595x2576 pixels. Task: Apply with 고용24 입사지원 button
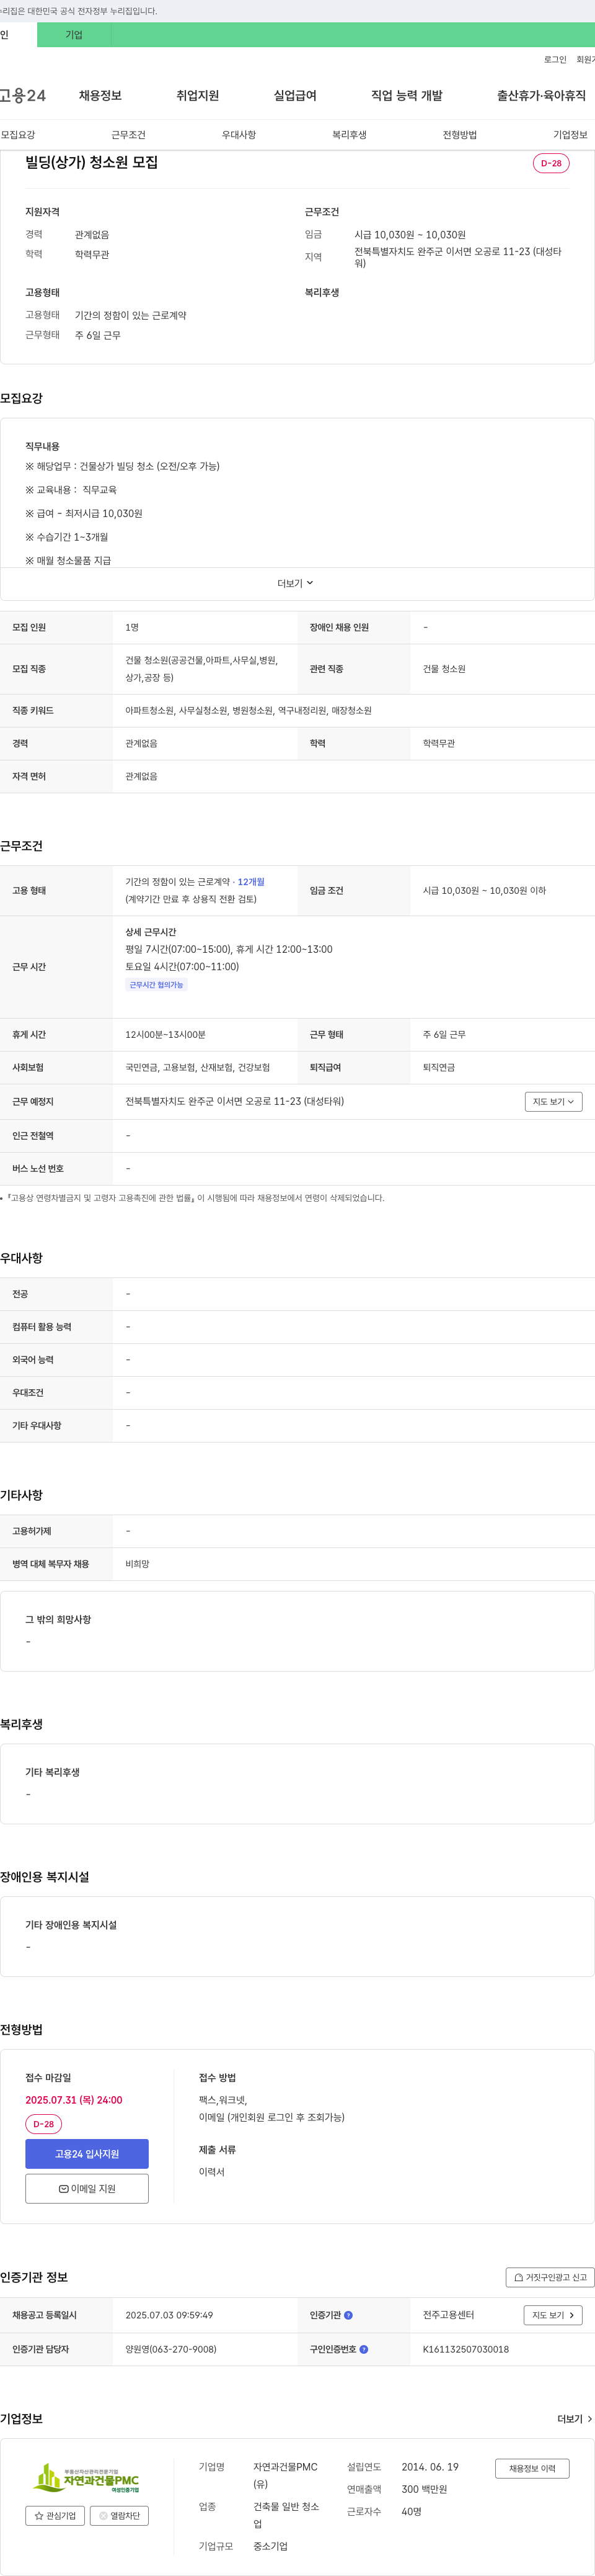click(87, 2153)
